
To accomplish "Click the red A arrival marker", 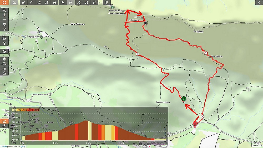I will click(x=195, y=124).
